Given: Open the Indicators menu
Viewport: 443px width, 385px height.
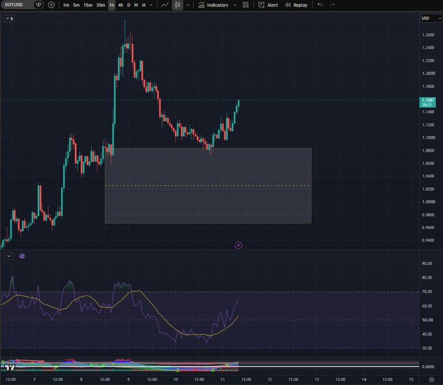Looking at the screenshot, I should pos(213,5).
